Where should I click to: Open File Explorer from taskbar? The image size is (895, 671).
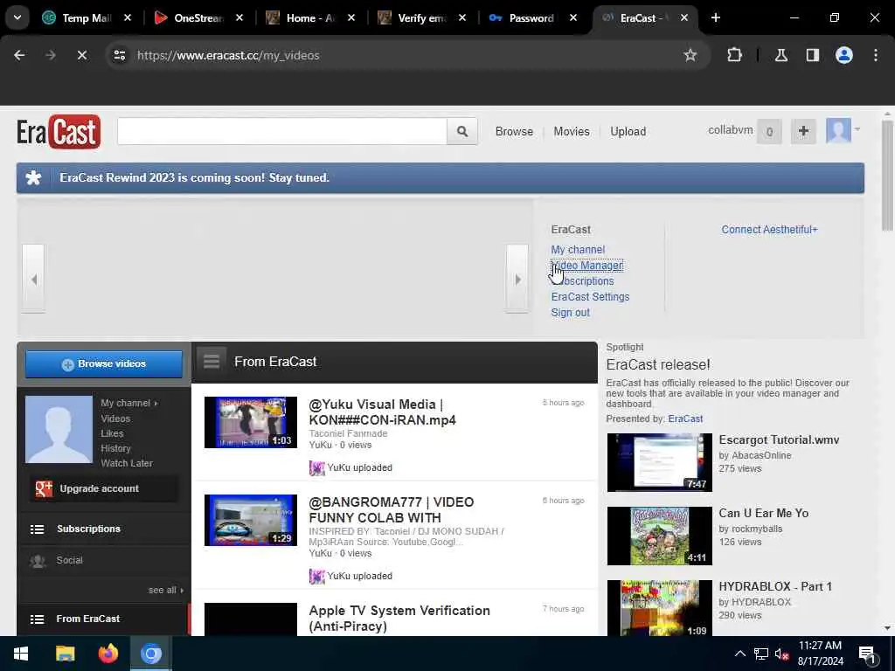click(65, 654)
